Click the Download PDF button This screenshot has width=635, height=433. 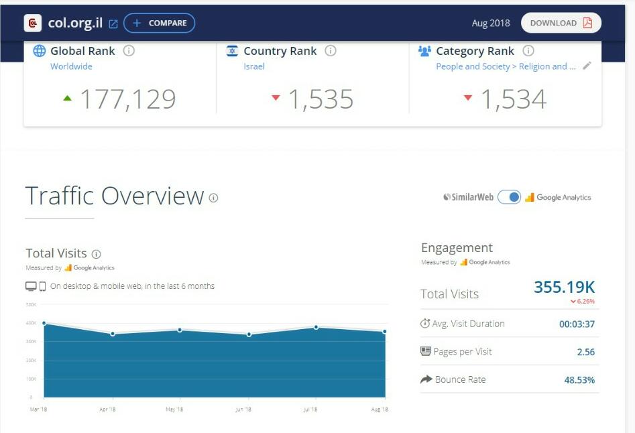561,23
